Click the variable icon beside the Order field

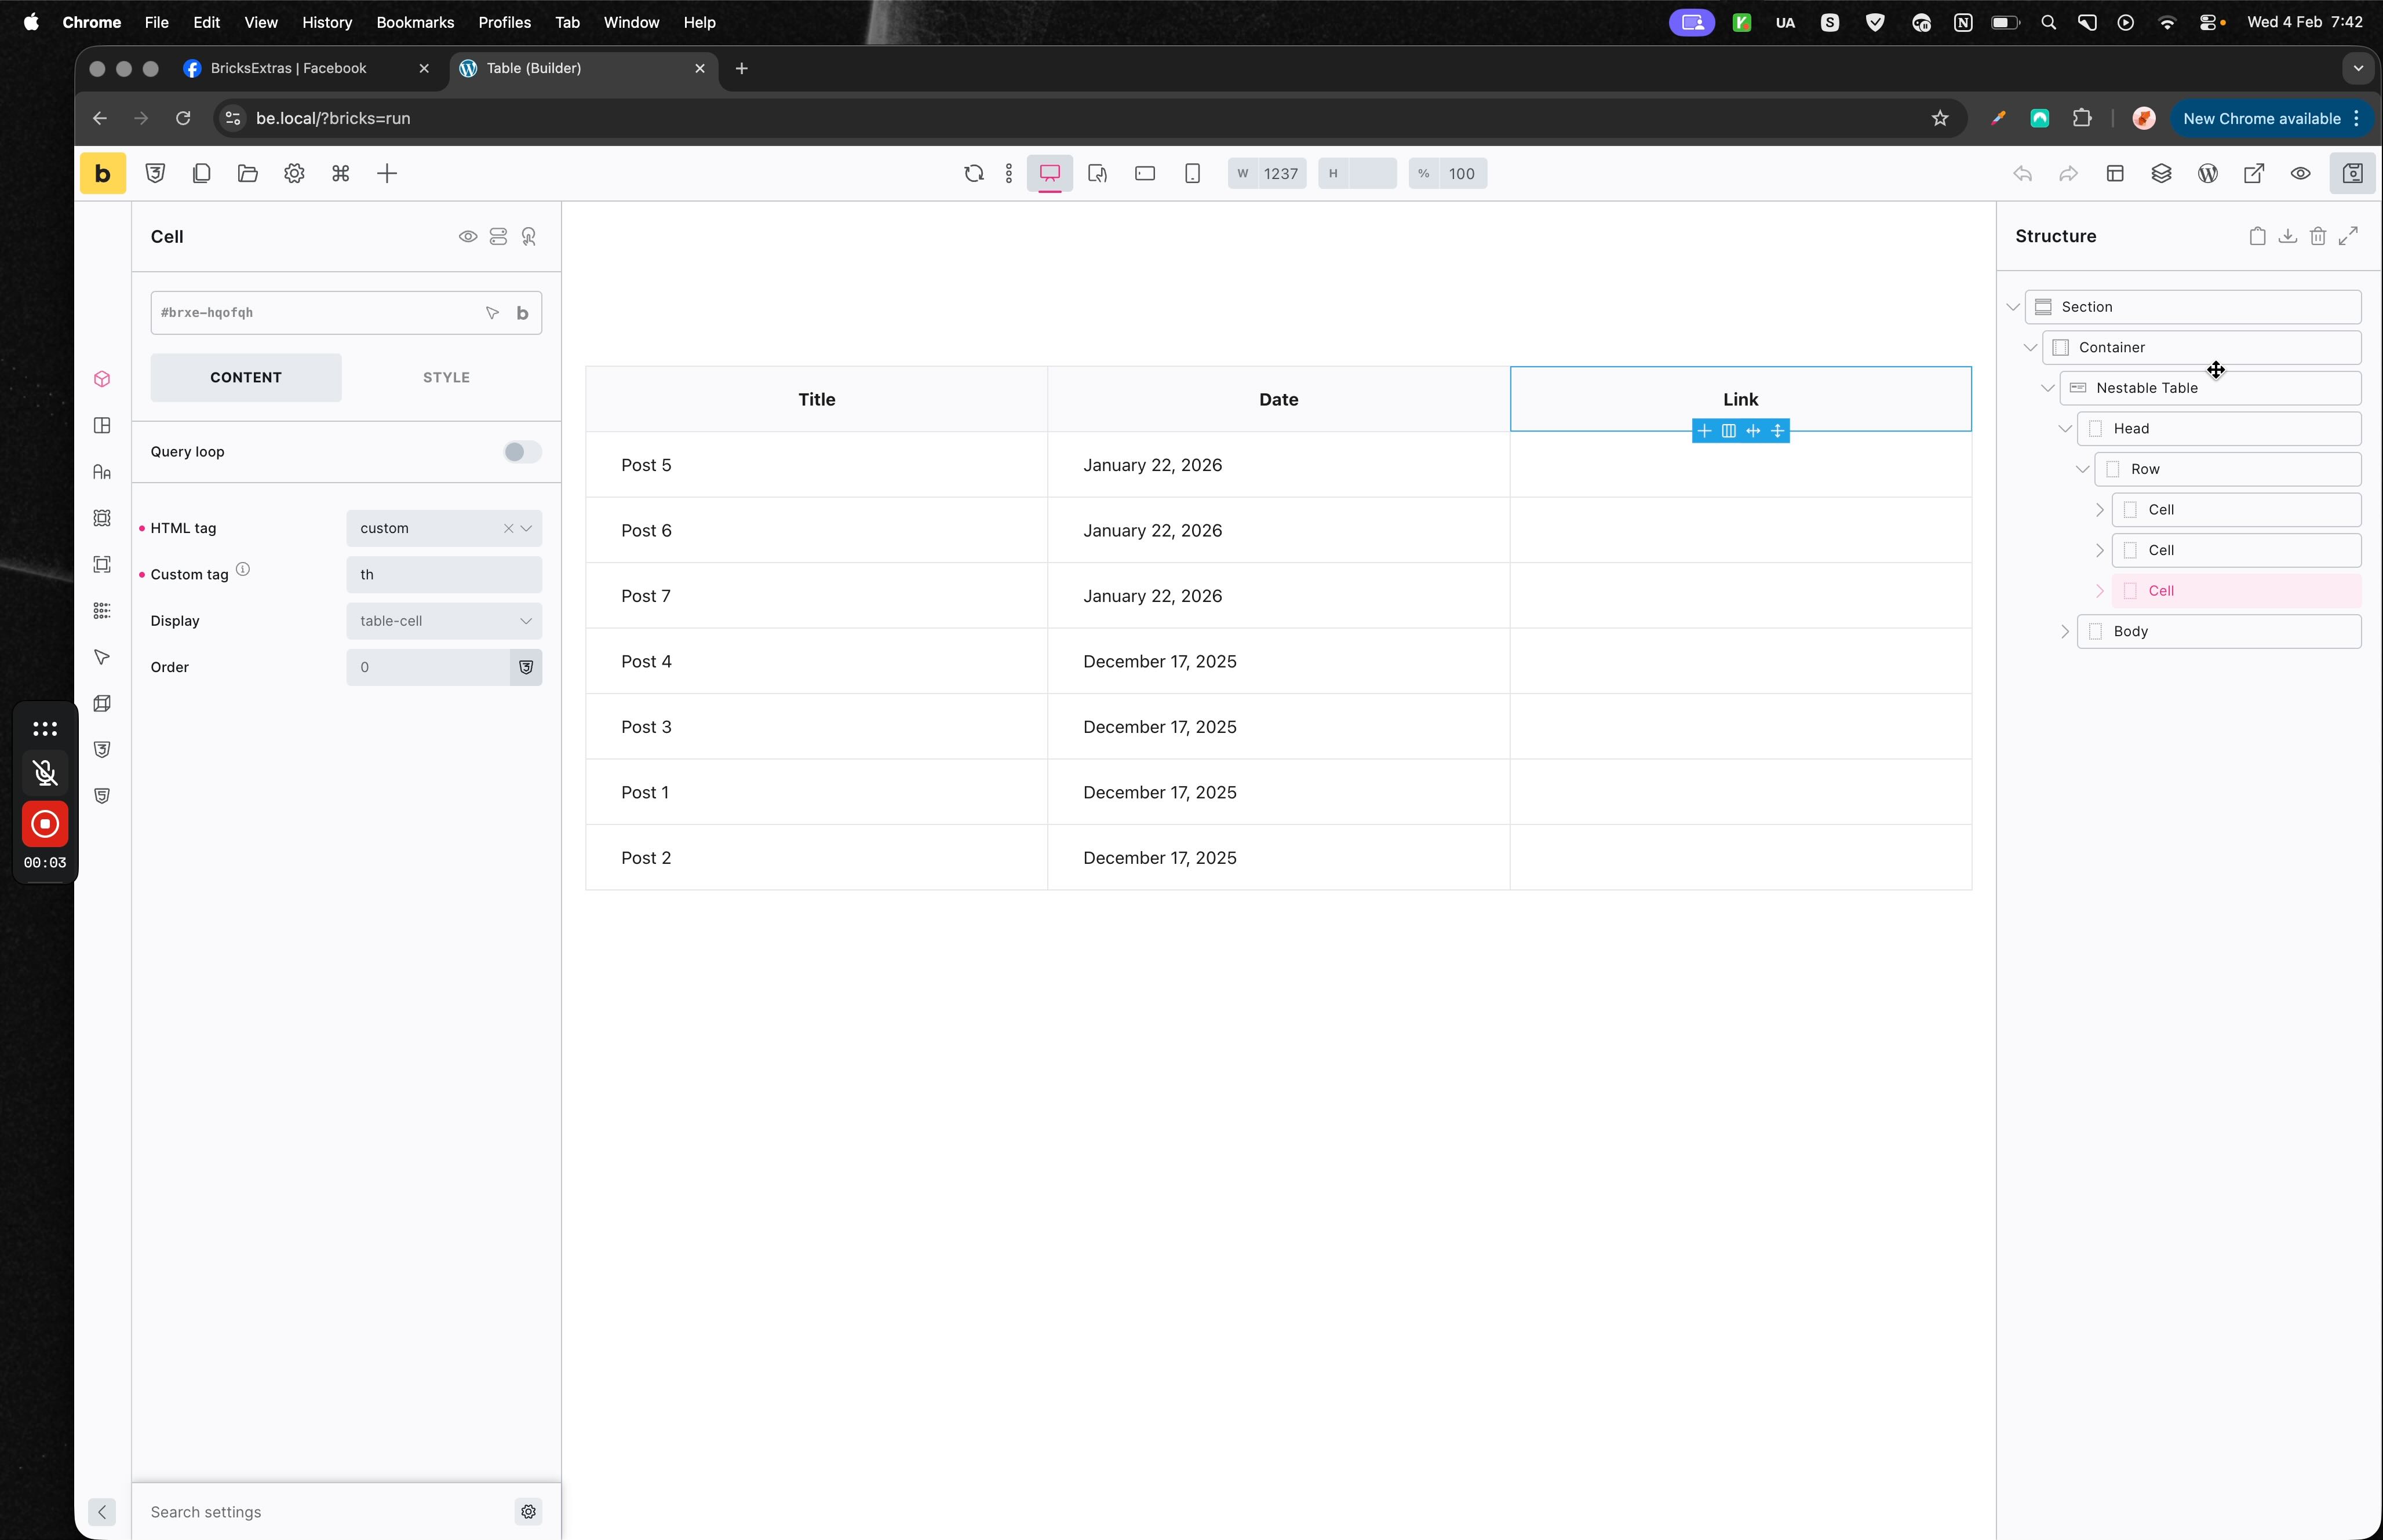[x=526, y=667]
